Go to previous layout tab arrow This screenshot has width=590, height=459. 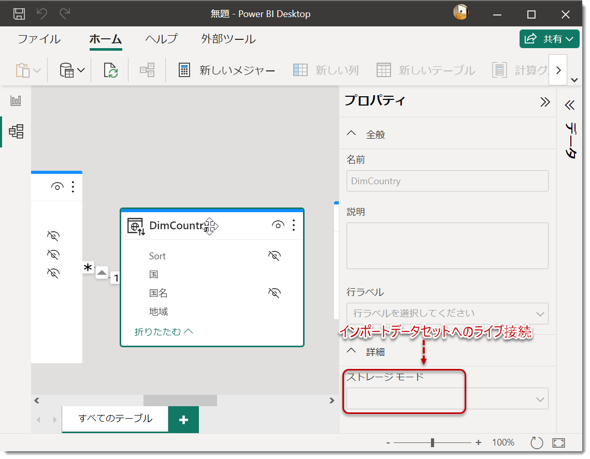point(38,420)
